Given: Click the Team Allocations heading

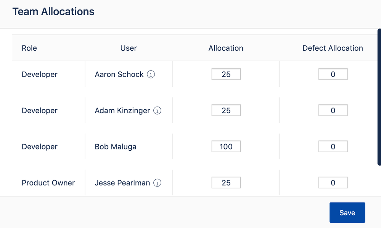Looking at the screenshot, I should click(53, 11).
